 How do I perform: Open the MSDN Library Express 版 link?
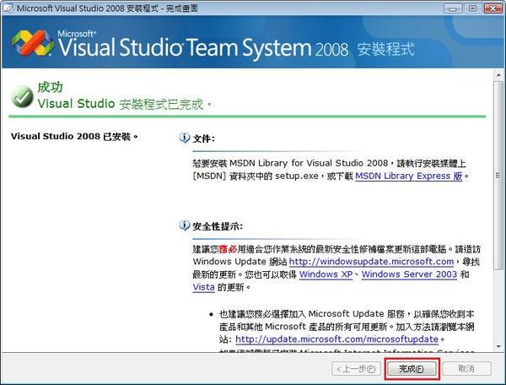[408, 176]
